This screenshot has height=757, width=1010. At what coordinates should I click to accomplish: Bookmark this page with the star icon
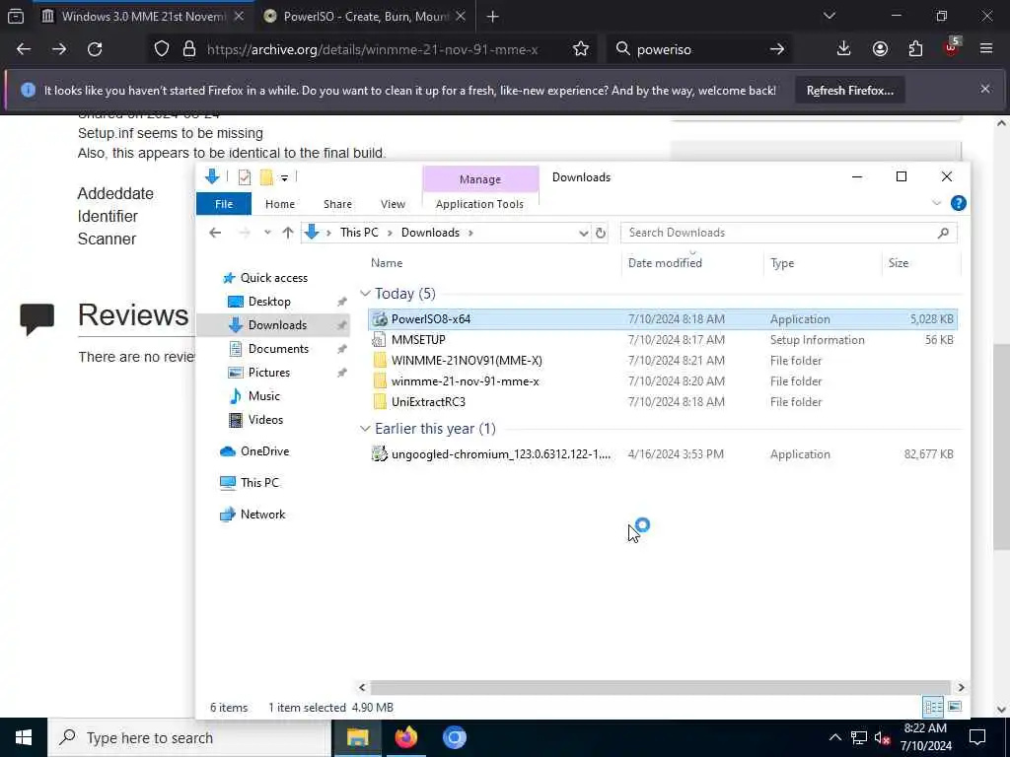[x=580, y=49]
